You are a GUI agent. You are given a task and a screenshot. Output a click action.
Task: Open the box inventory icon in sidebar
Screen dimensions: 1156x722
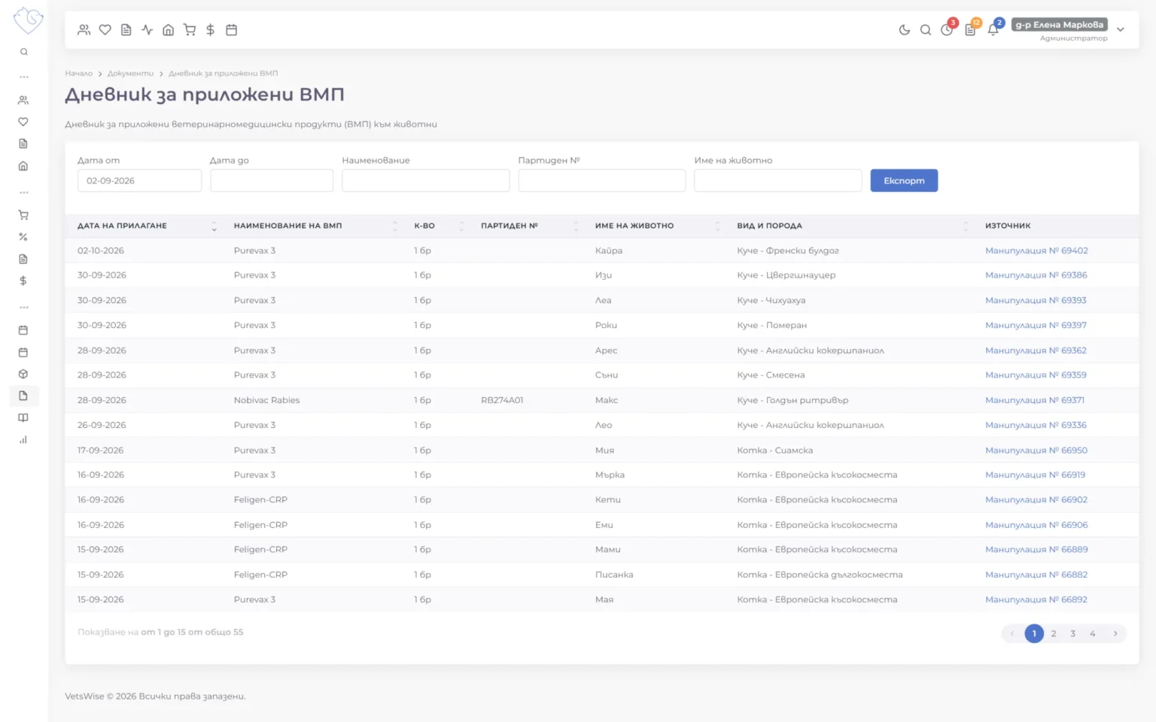(23, 374)
